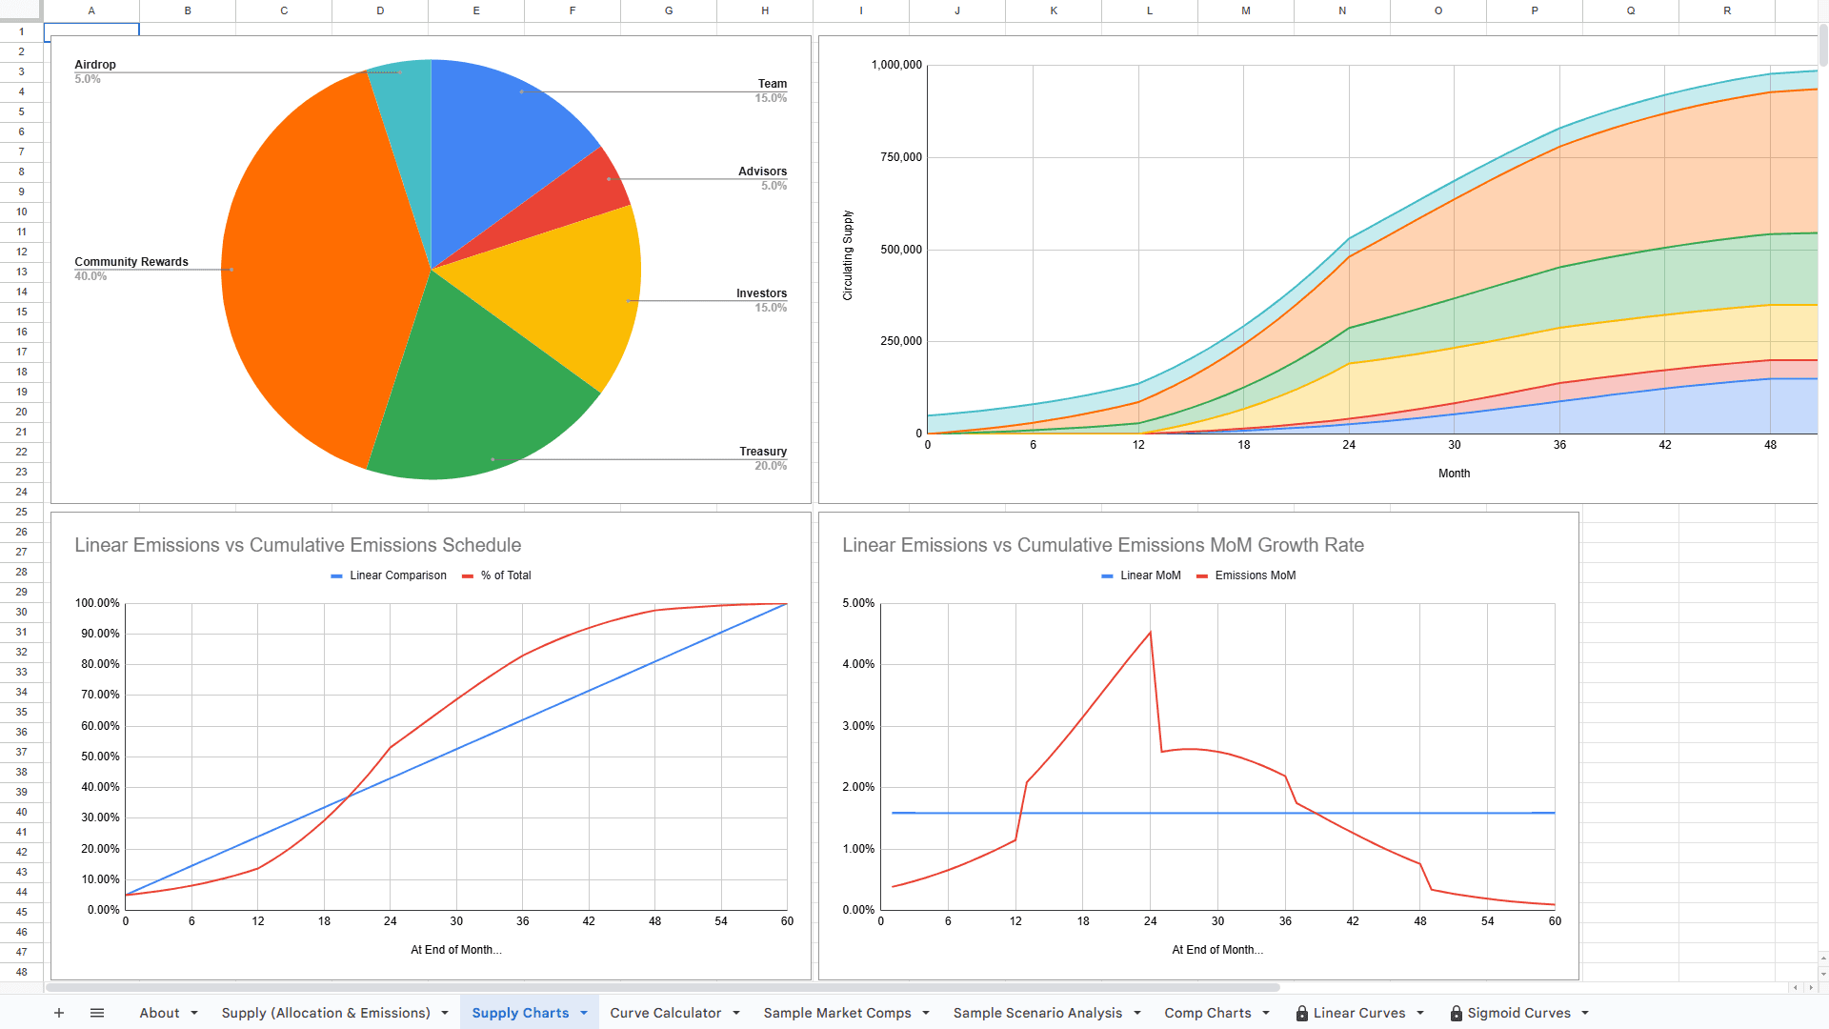The width and height of the screenshot is (1829, 1029).
Task: Select the Supply Charts tab
Action: pyautogui.click(x=520, y=1013)
